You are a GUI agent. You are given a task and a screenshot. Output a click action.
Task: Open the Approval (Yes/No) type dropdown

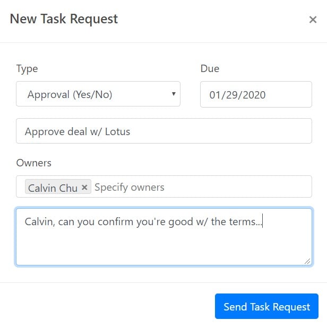(x=98, y=94)
